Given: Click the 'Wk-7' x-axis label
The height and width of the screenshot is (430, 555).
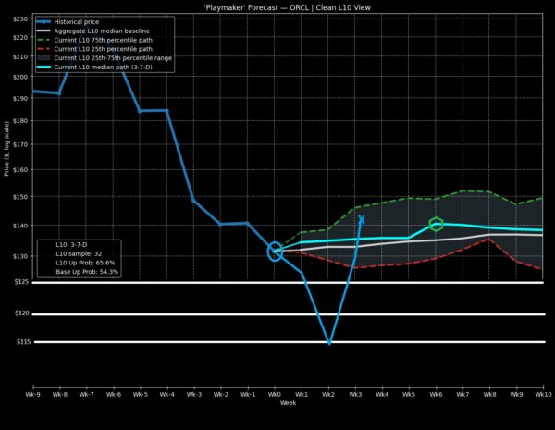Looking at the screenshot, I should coord(86,394).
